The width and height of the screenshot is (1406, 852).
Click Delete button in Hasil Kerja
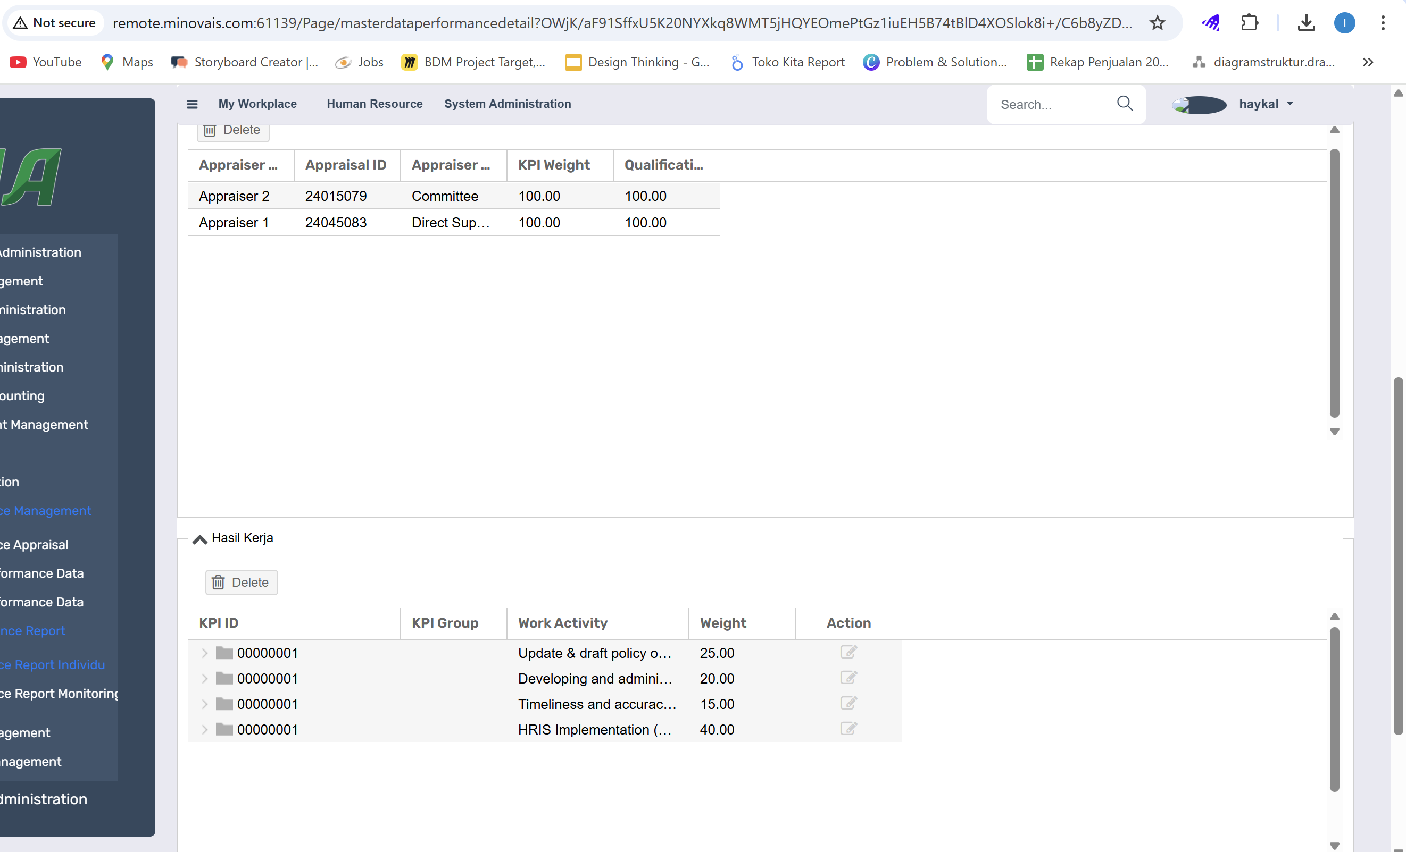point(242,582)
